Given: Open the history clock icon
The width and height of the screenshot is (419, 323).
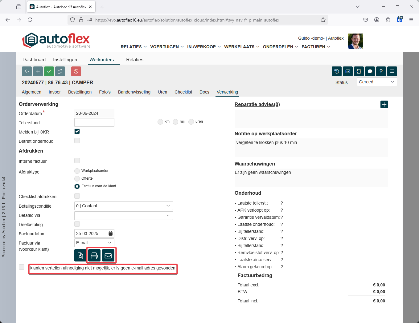Looking at the screenshot, I should point(337,71).
